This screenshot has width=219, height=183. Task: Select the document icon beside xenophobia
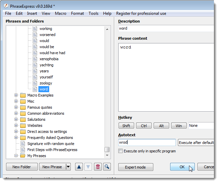pos(35,59)
